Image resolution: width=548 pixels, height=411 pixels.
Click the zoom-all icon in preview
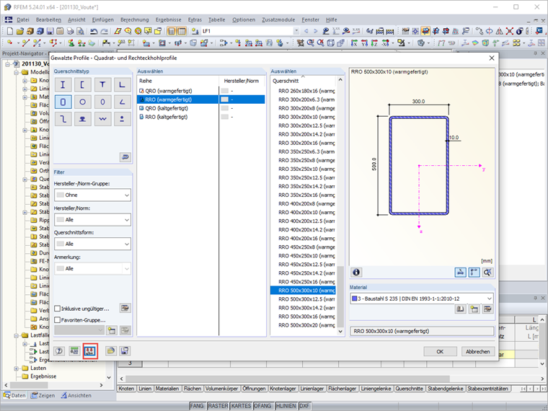(x=487, y=273)
